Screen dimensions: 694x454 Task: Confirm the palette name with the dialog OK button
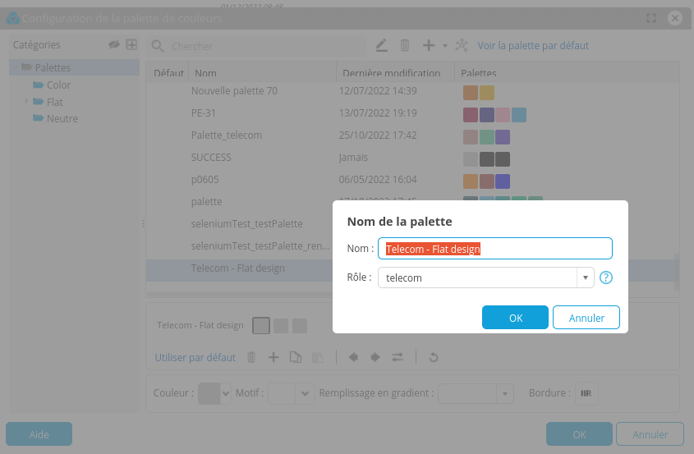(x=515, y=318)
